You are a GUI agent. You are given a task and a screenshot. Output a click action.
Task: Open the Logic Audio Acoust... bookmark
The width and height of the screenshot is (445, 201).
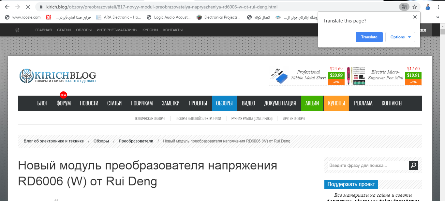coord(169,17)
